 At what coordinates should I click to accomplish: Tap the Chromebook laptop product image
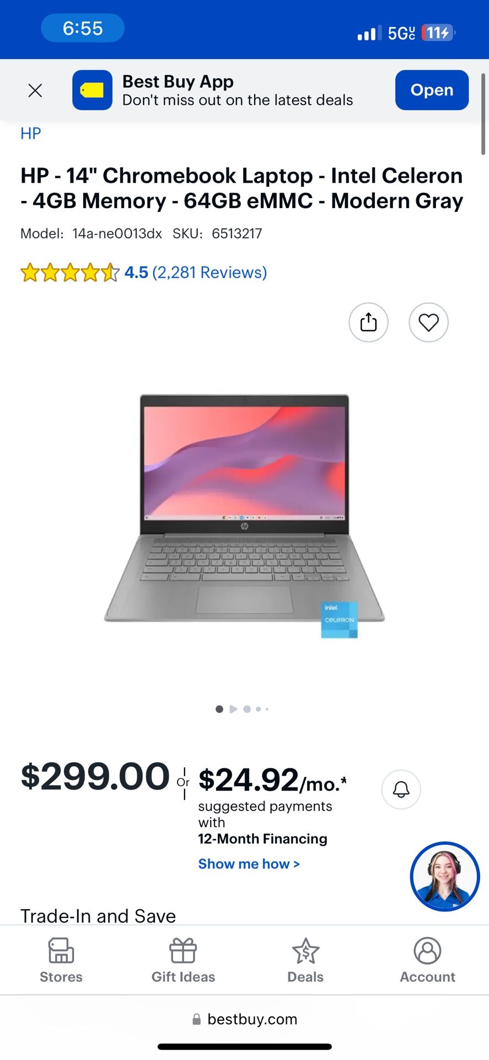(x=244, y=516)
